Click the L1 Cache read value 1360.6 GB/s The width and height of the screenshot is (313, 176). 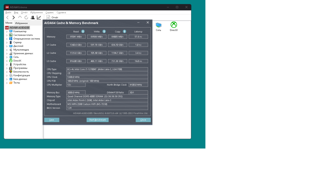[76, 45]
